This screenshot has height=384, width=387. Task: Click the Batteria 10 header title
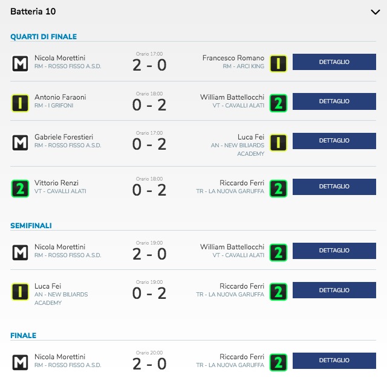pyautogui.click(x=33, y=11)
